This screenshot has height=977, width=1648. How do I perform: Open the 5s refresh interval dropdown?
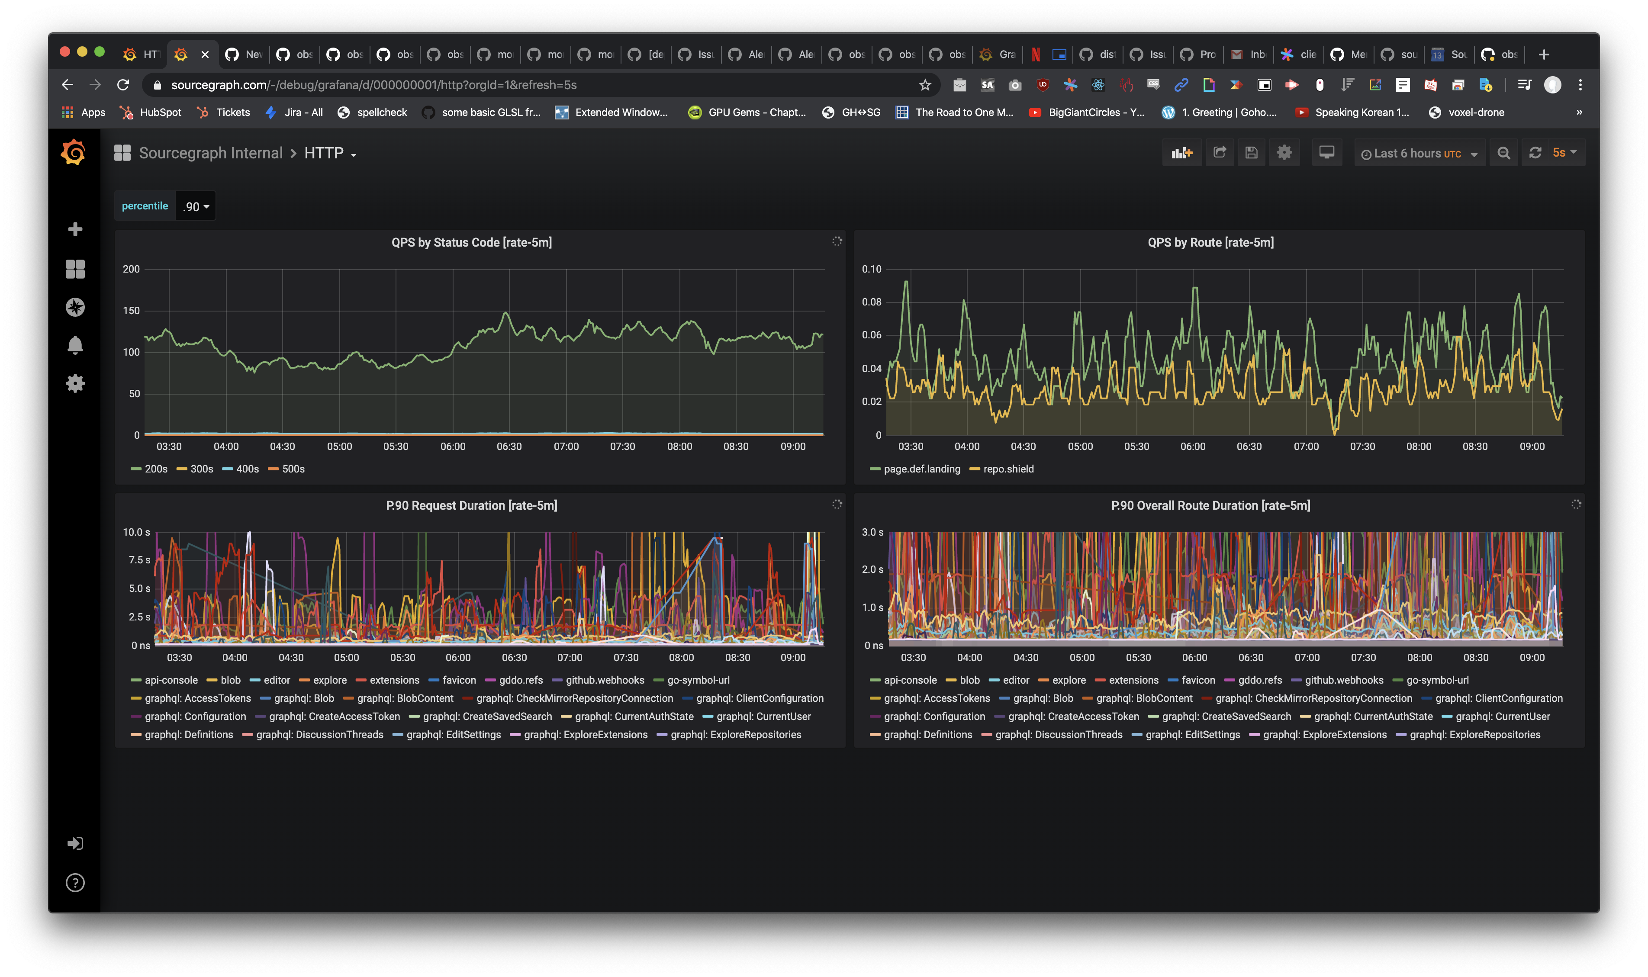click(1565, 153)
